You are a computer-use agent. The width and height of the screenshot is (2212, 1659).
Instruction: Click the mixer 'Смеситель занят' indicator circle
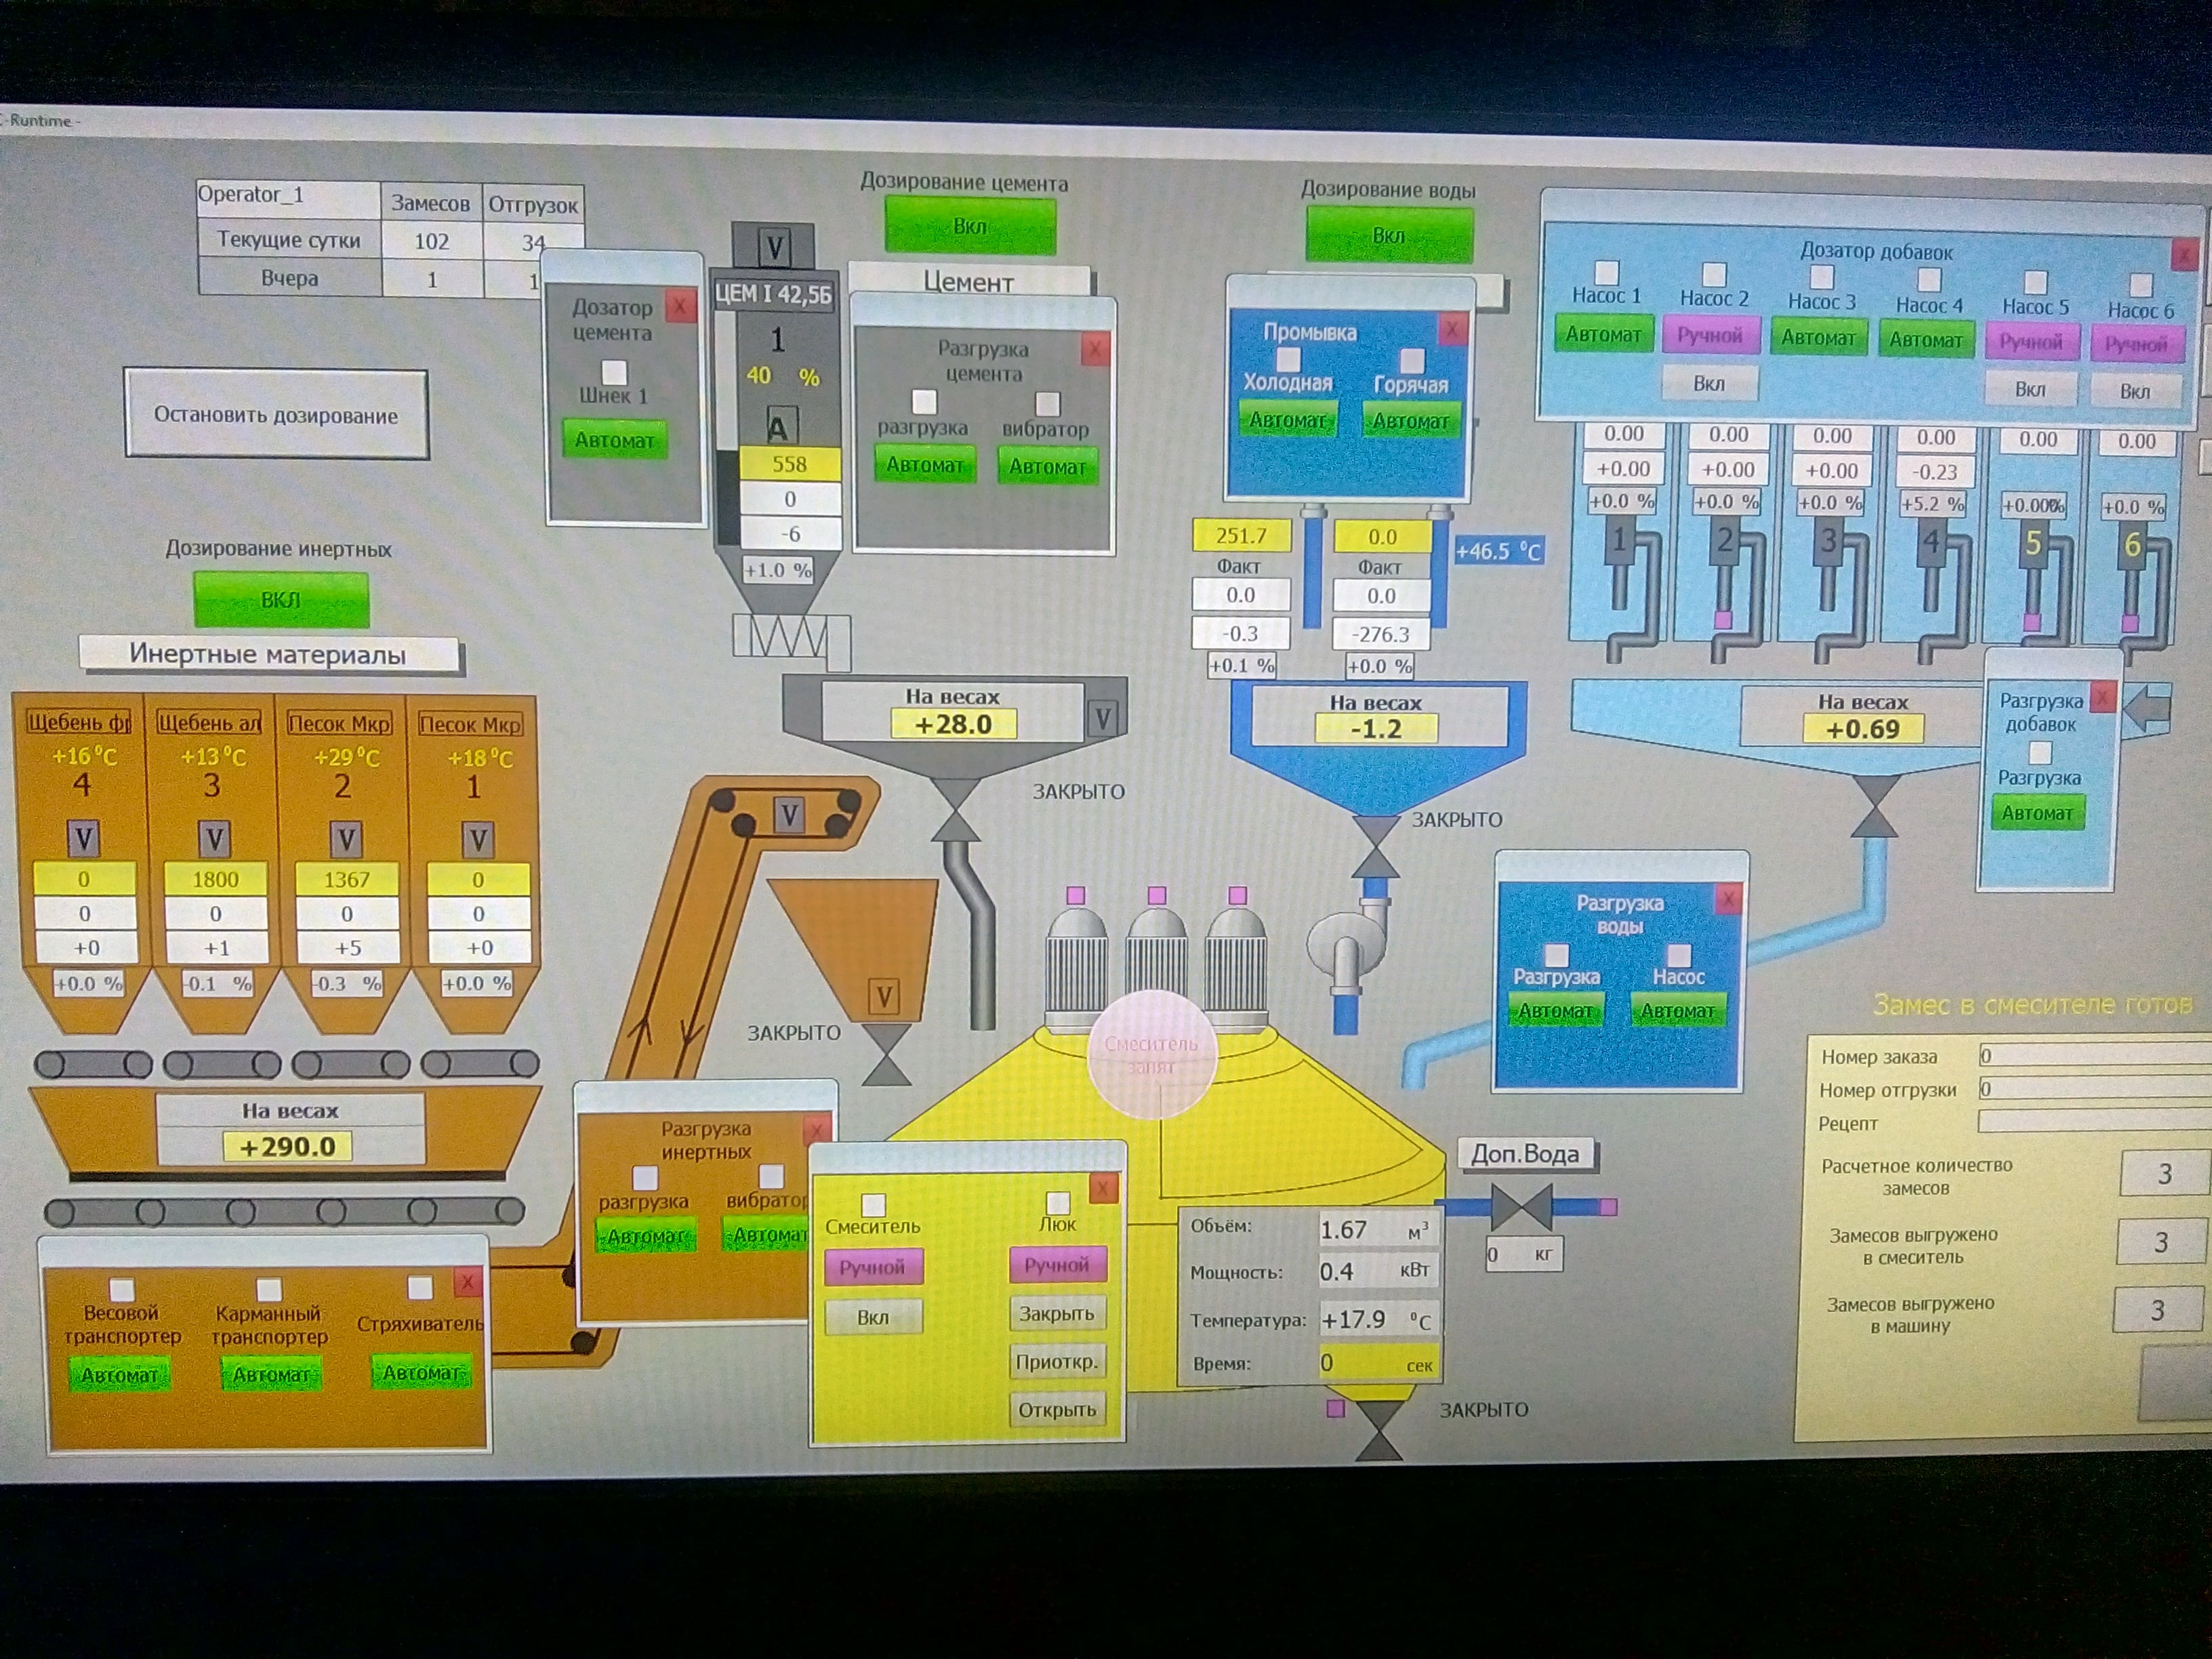pyautogui.click(x=1151, y=1054)
